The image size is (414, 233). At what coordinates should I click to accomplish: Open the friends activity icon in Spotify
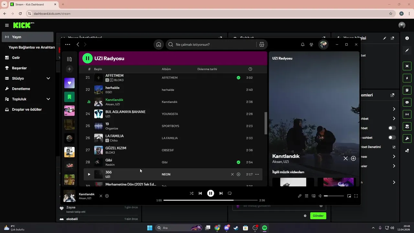311,44
